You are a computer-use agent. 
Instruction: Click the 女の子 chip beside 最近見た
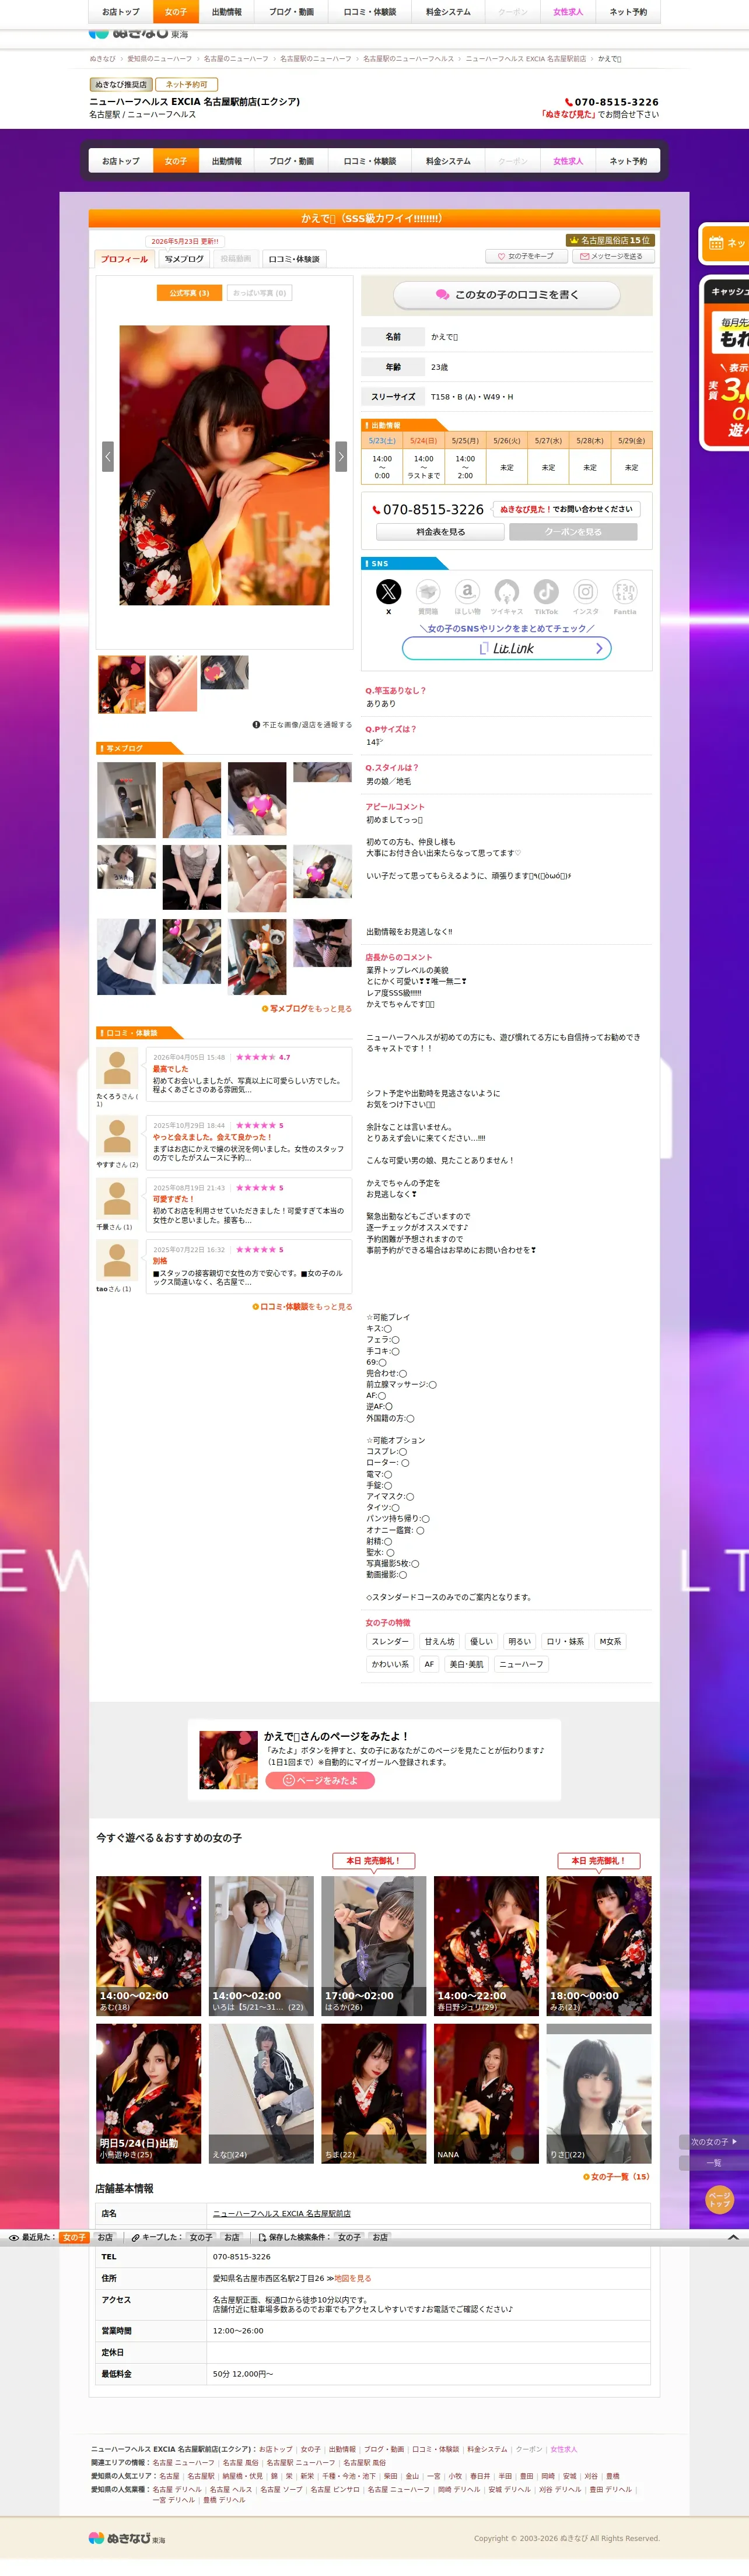74,2237
